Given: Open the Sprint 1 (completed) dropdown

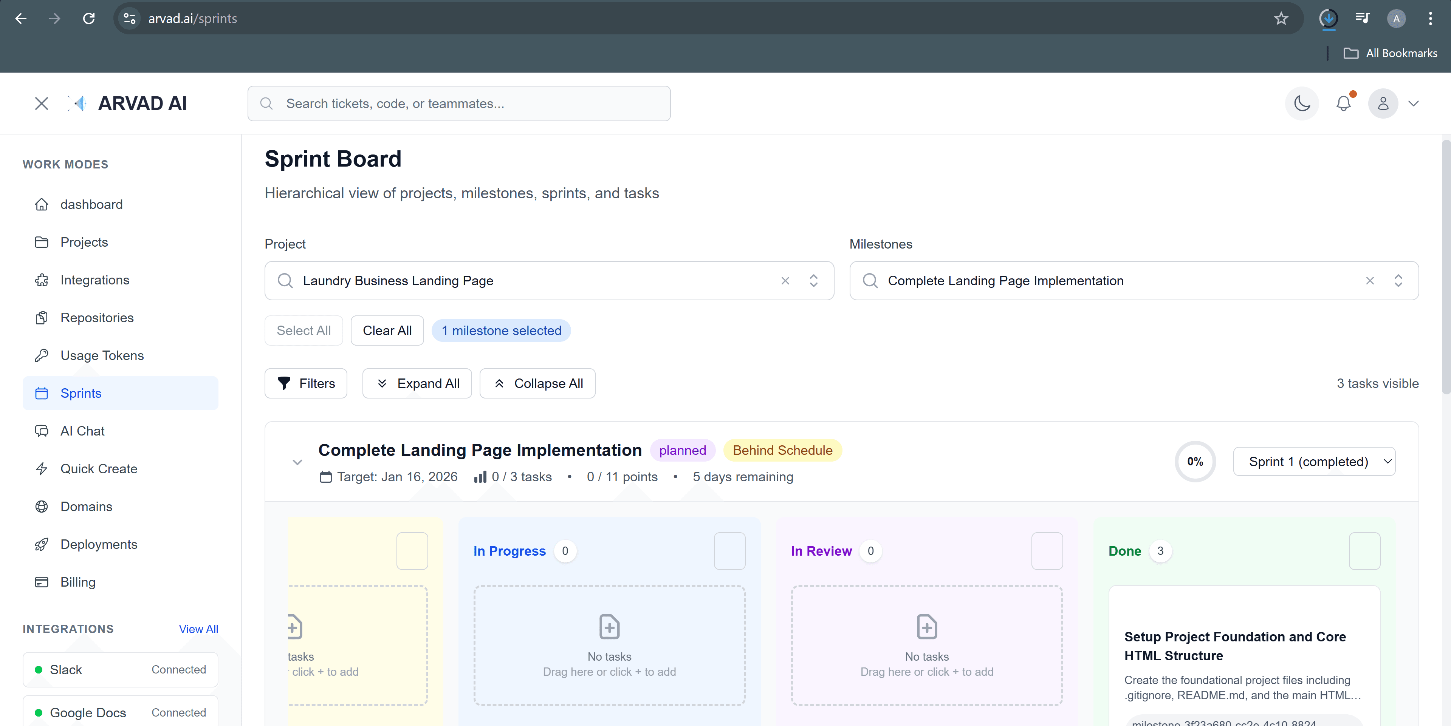Looking at the screenshot, I should point(1315,462).
